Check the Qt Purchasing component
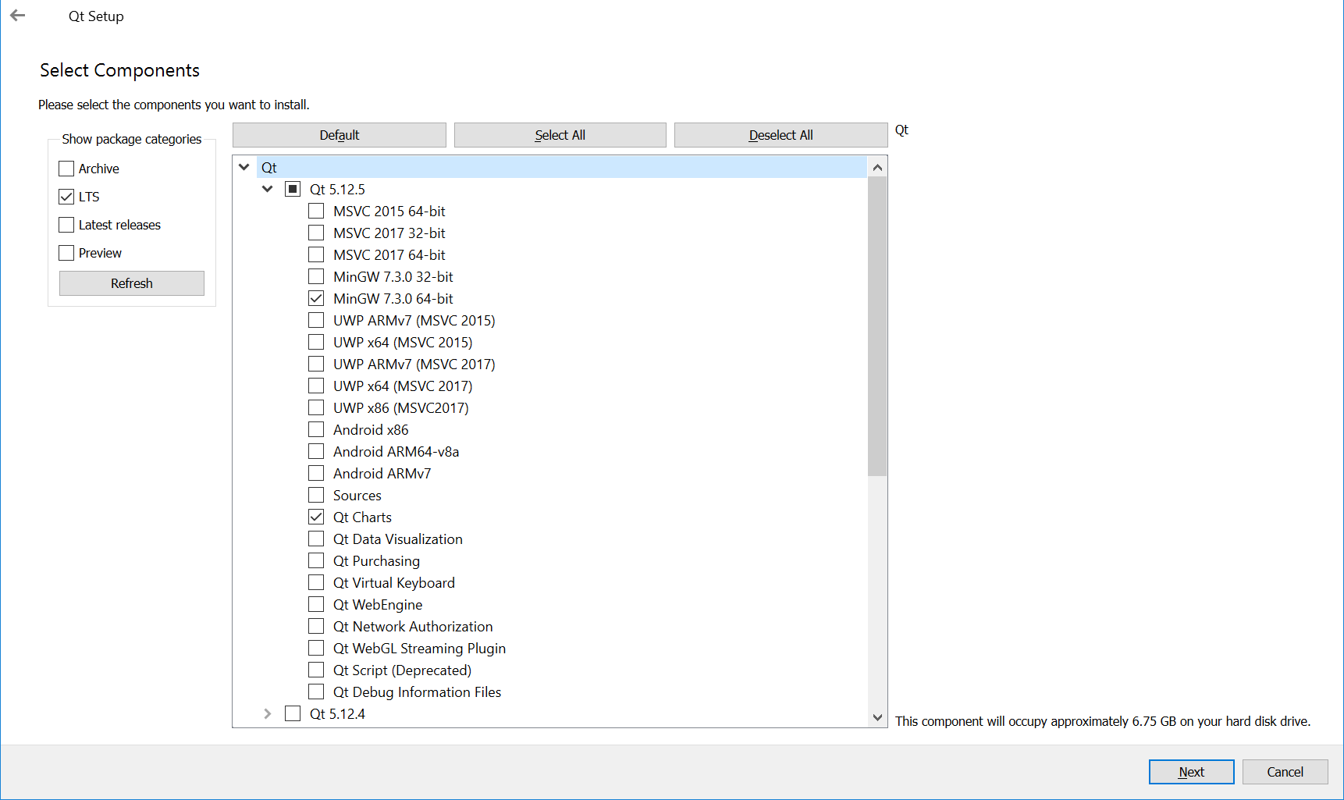1344x800 pixels. pos(316,560)
